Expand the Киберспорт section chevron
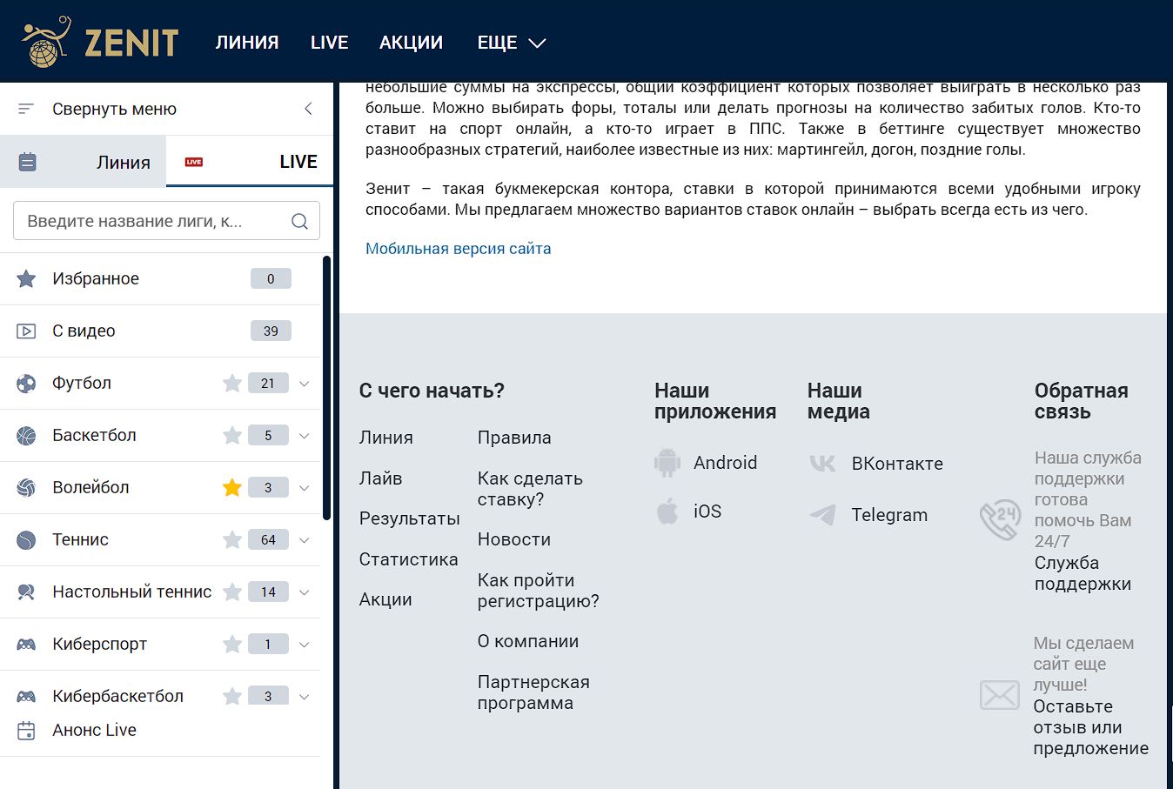The height and width of the screenshot is (789, 1173). click(x=305, y=645)
